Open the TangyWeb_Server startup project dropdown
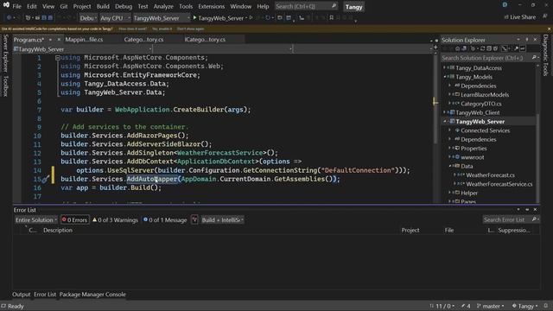 point(162,17)
